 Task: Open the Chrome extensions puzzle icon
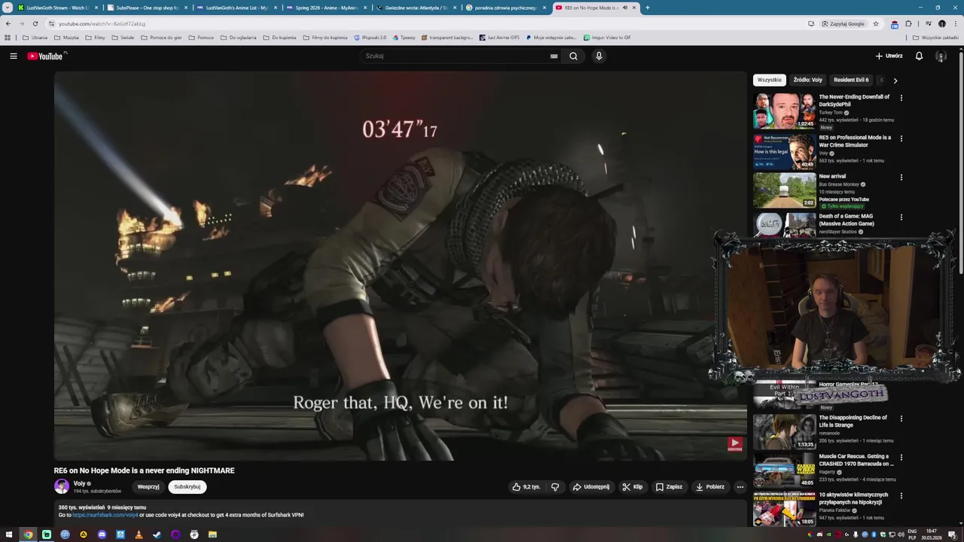(908, 23)
